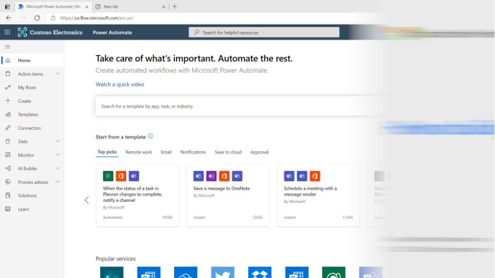Screen dimensions: 495x278
Task: Click the browser back arrow
Action: [8, 18]
